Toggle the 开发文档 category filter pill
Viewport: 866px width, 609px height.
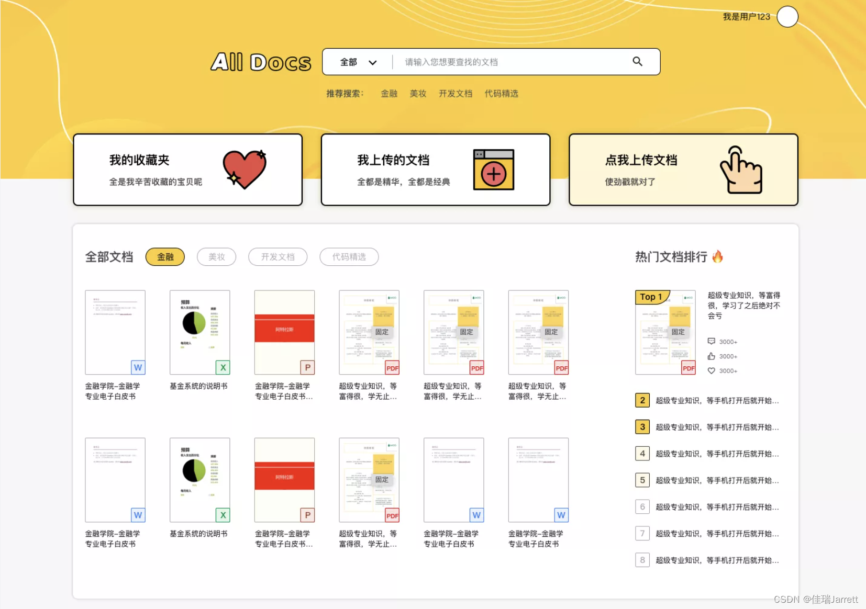coord(277,257)
